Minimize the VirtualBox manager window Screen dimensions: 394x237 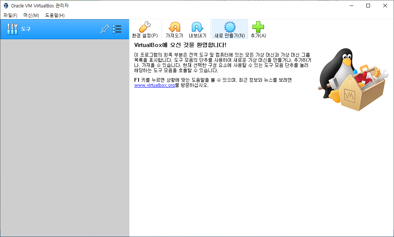click(x=351, y=6)
